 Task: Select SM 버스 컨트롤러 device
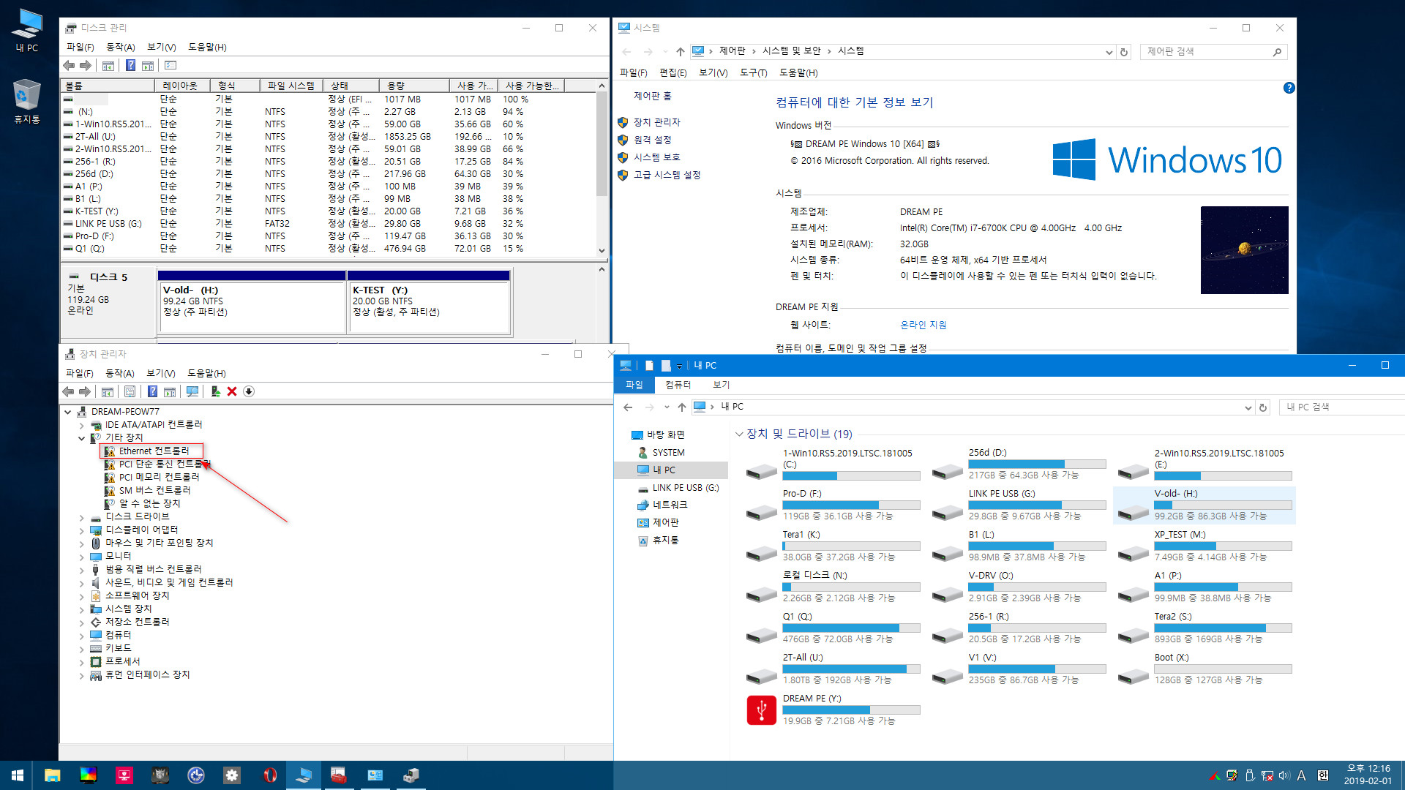pos(154,491)
